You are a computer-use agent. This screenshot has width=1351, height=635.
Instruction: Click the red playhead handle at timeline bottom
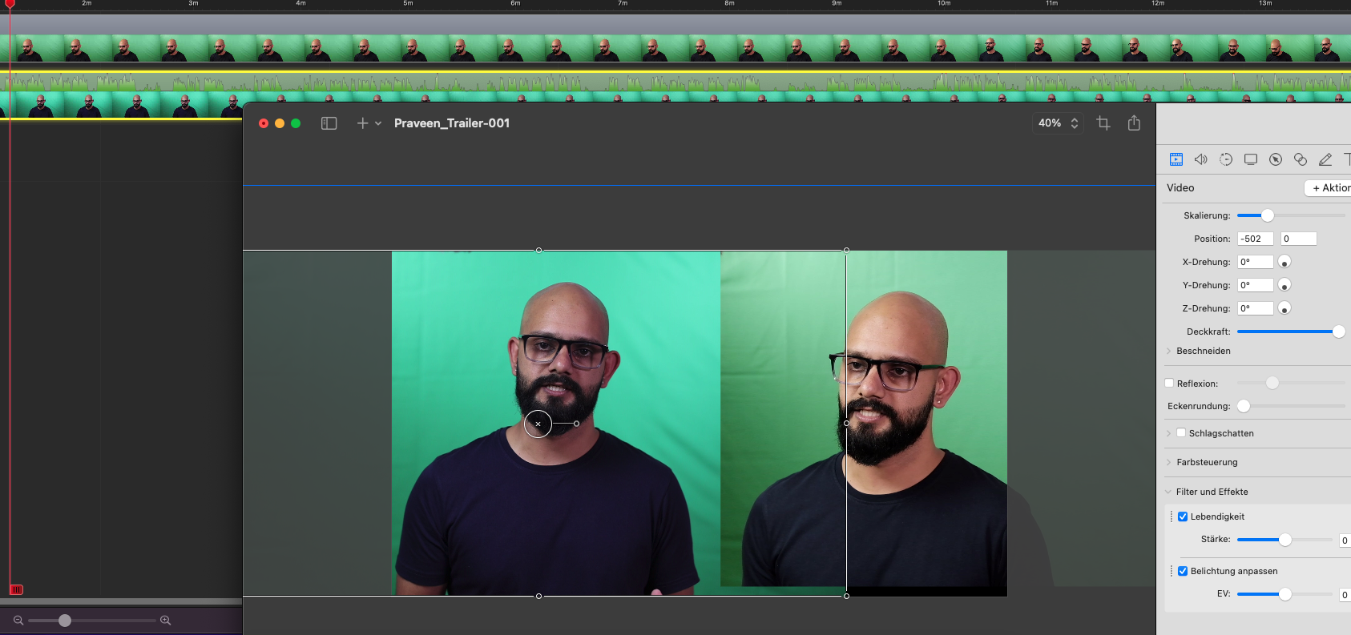tap(16, 589)
